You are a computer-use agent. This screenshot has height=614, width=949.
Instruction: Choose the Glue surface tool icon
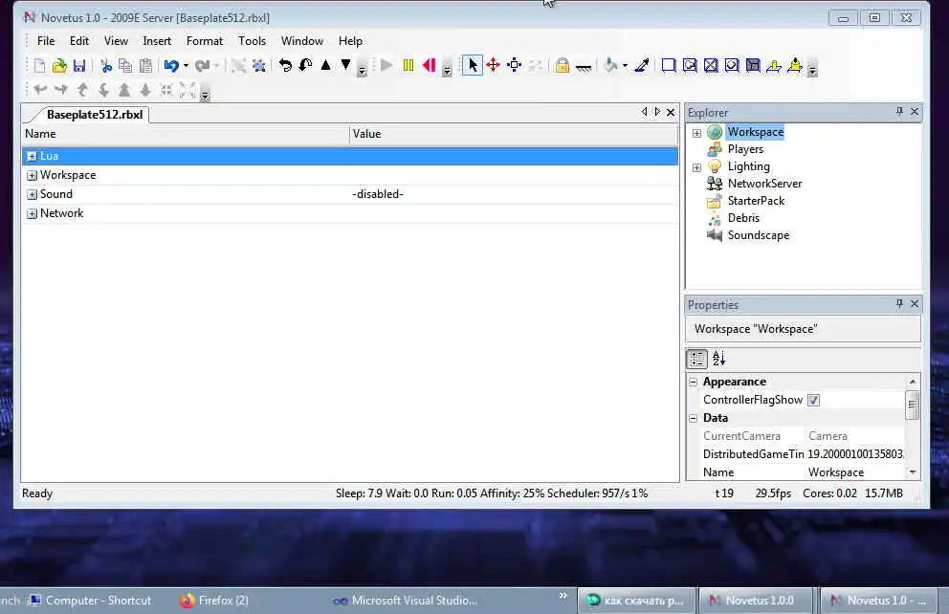(690, 65)
